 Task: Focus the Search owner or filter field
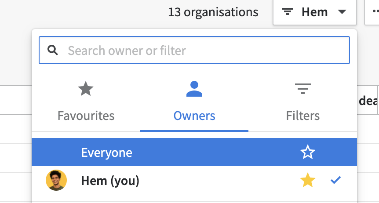[194, 50]
